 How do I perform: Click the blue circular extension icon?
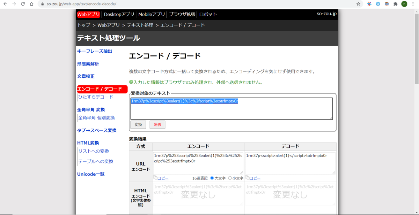pyautogui.click(x=378, y=4)
